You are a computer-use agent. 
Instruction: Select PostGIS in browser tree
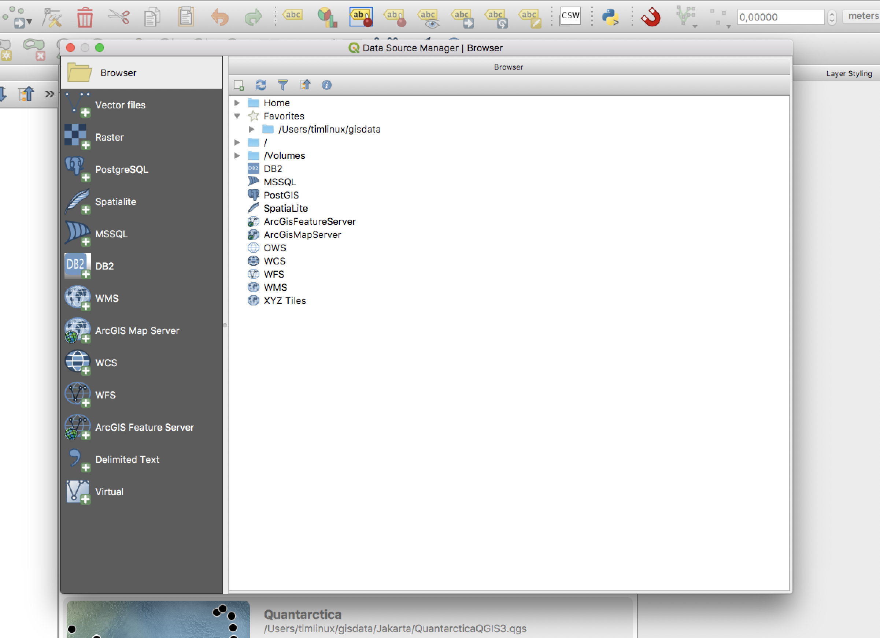[281, 195]
